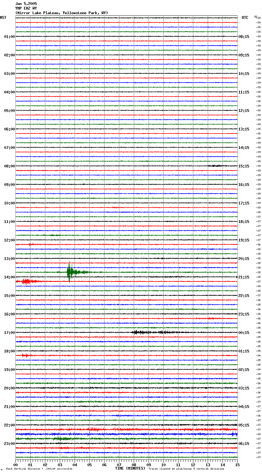Click the 12:15 UTC time label

pyautogui.click(x=244, y=111)
